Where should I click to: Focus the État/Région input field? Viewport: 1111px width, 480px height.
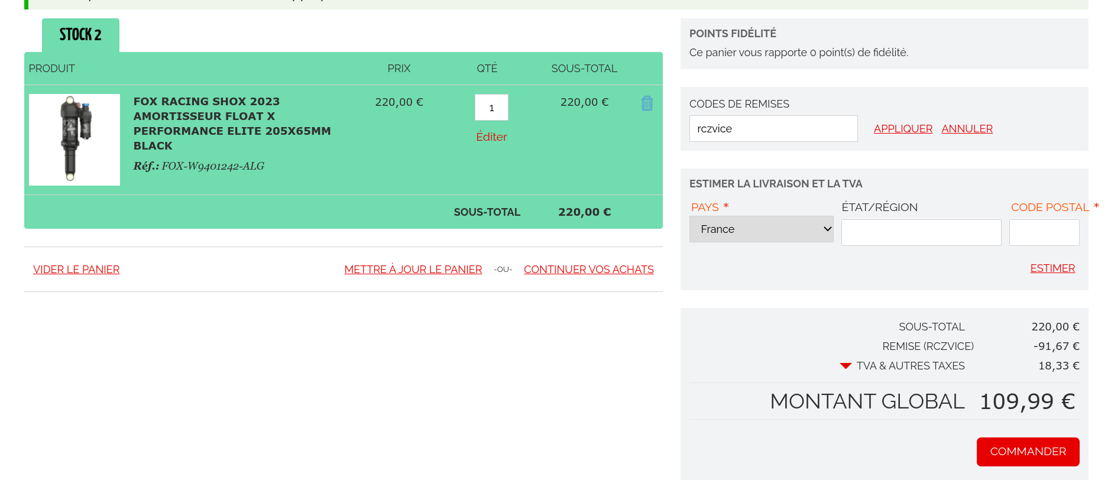click(x=921, y=232)
